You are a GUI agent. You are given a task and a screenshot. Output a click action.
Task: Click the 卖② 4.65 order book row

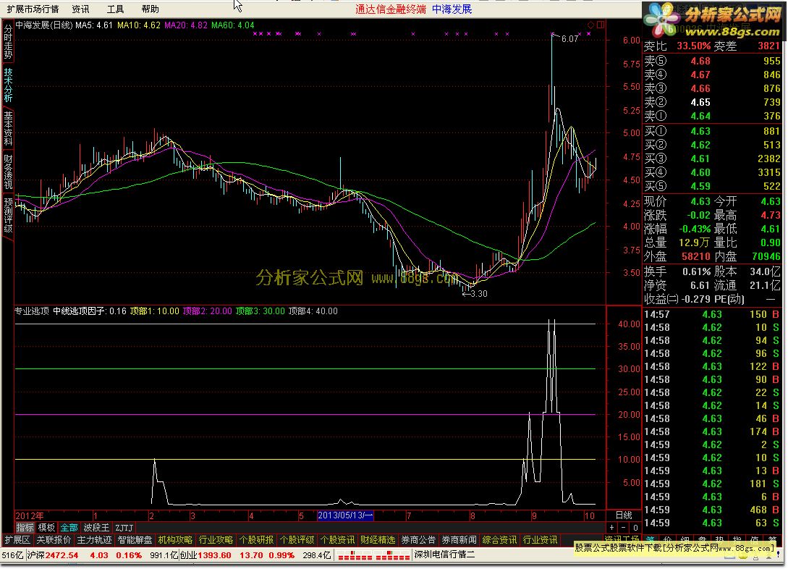[x=712, y=103]
